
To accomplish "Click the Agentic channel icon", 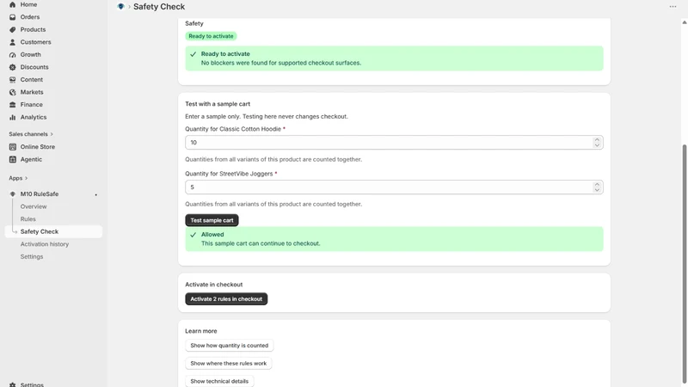I will (x=12, y=159).
